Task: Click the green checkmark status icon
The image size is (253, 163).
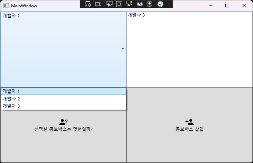Action: (x=160, y=4)
